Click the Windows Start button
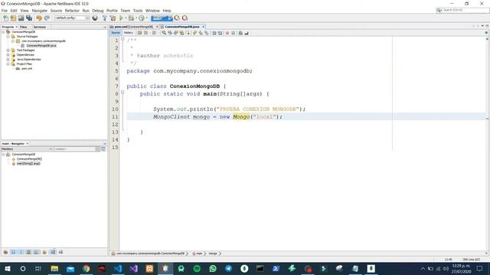The height and width of the screenshot is (275, 490). click(x=7, y=268)
